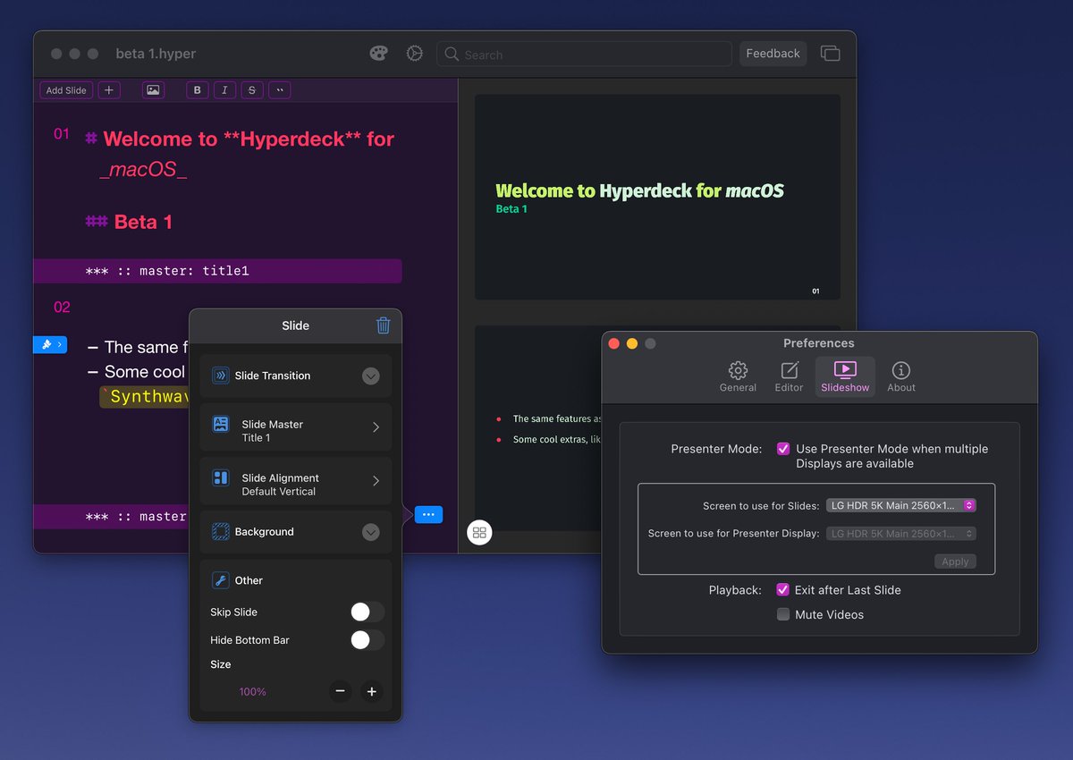
Task: Select slide 01 preview thumbnail
Action: tap(657, 197)
